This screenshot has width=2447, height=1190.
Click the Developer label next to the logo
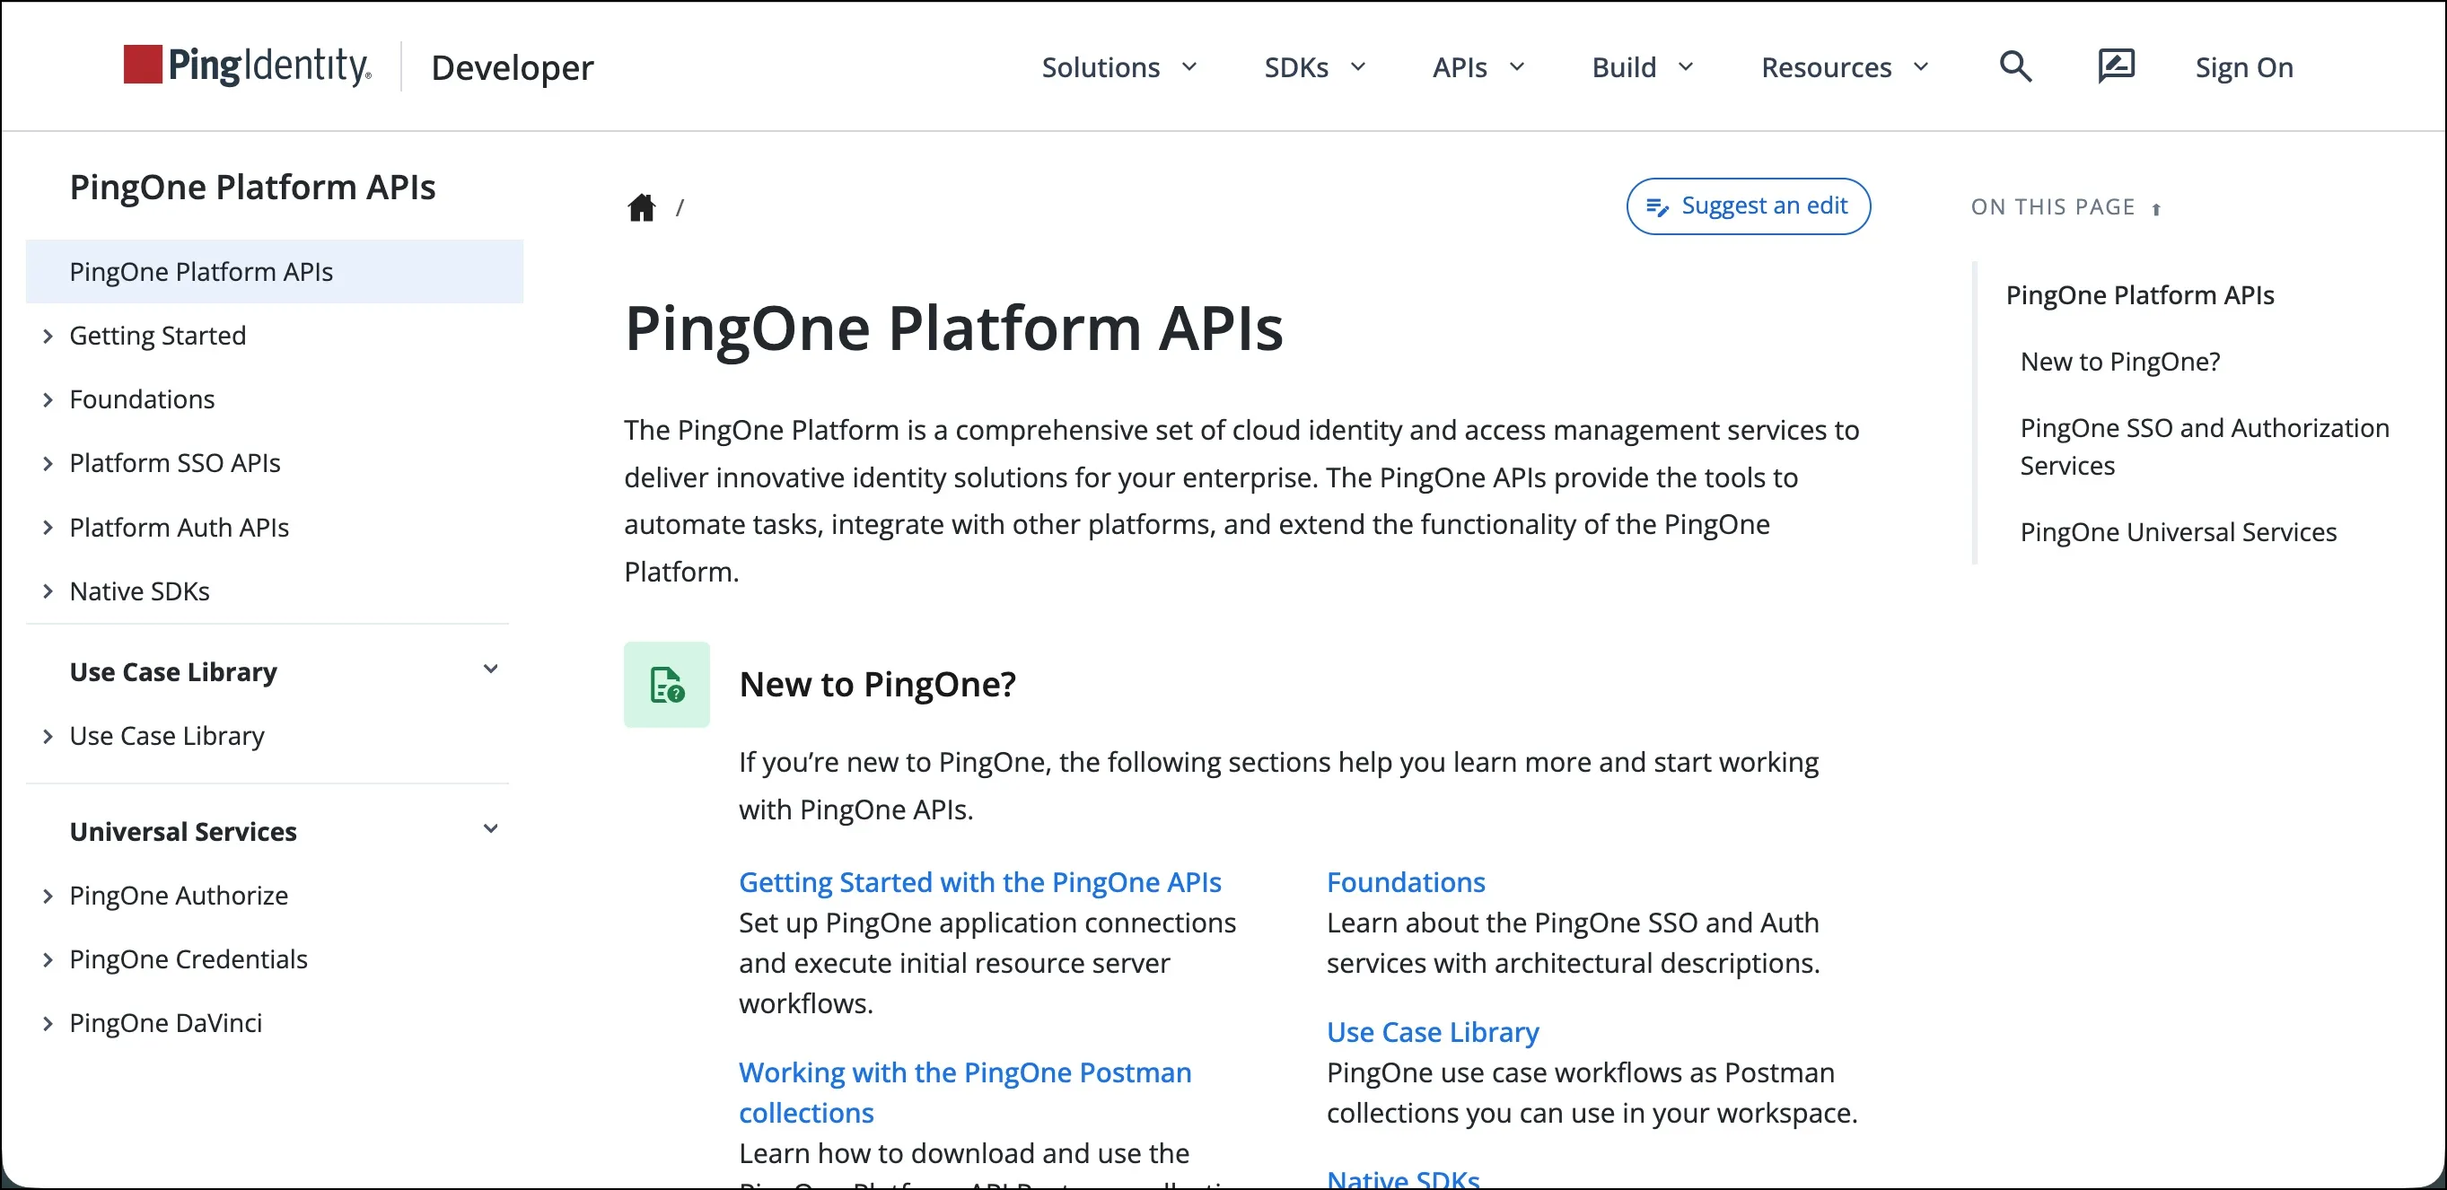512,67
